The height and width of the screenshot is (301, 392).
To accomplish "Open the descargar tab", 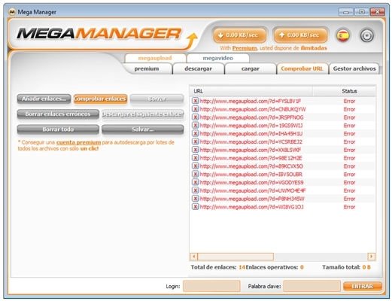I will coord(198,68).
